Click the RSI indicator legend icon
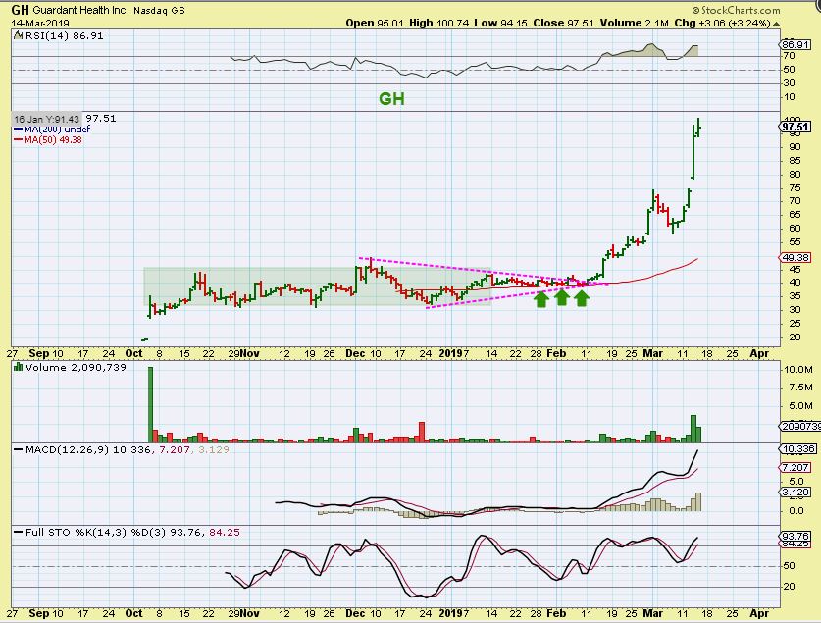The height and width of the screenshot is (623, 821). 19,35
